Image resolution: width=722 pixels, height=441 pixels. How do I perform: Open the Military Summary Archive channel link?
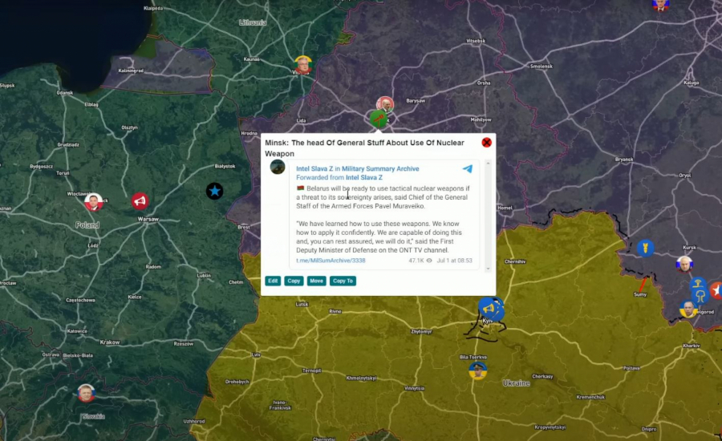pos(380,168)
